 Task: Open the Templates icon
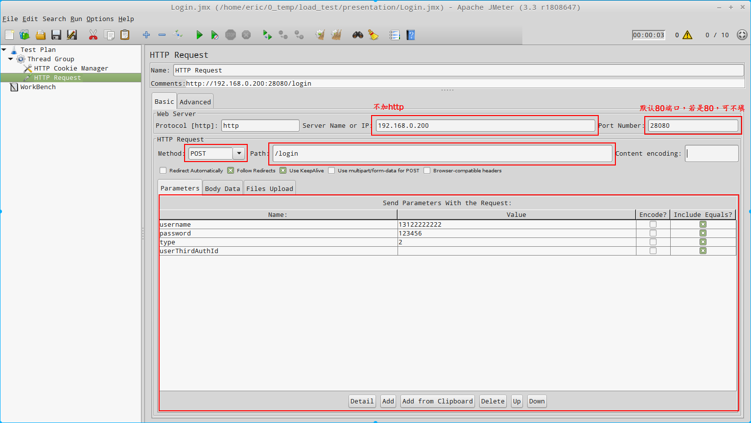(24, 35)
